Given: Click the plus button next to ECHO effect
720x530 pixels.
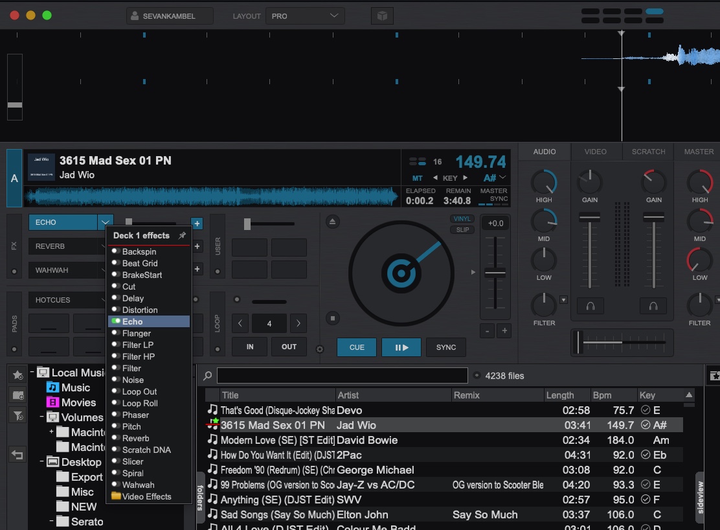Looking at the screenshot, I should point(197,224).
